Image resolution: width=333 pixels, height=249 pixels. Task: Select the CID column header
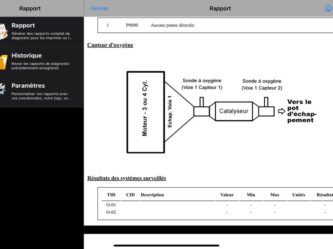(130, 195)
